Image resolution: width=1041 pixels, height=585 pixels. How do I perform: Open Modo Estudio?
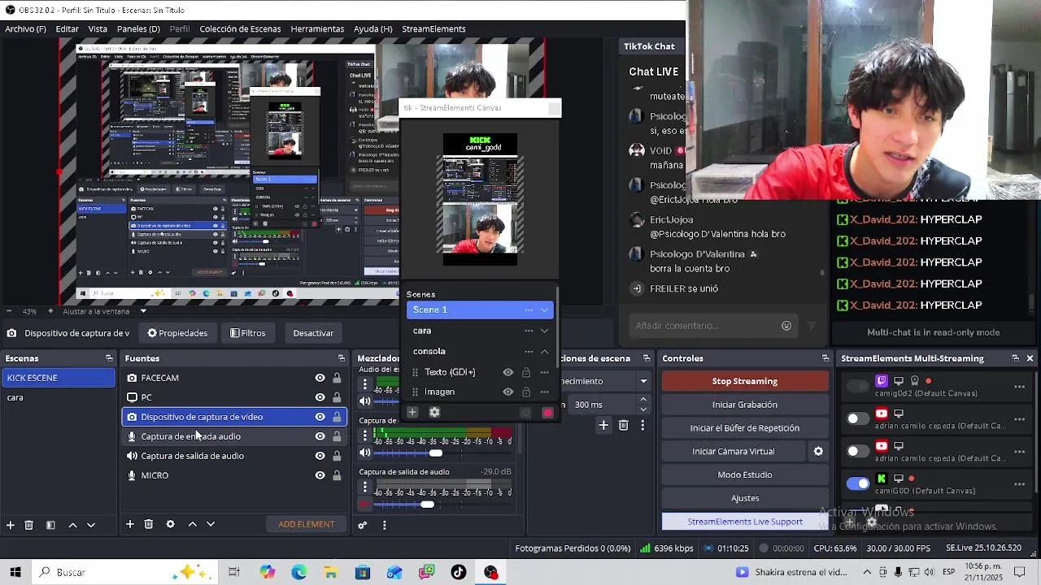[745, 474]
